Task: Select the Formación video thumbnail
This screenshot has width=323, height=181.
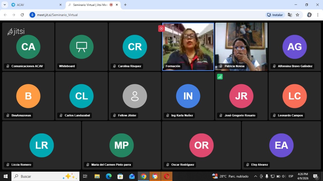Action: 188,47
